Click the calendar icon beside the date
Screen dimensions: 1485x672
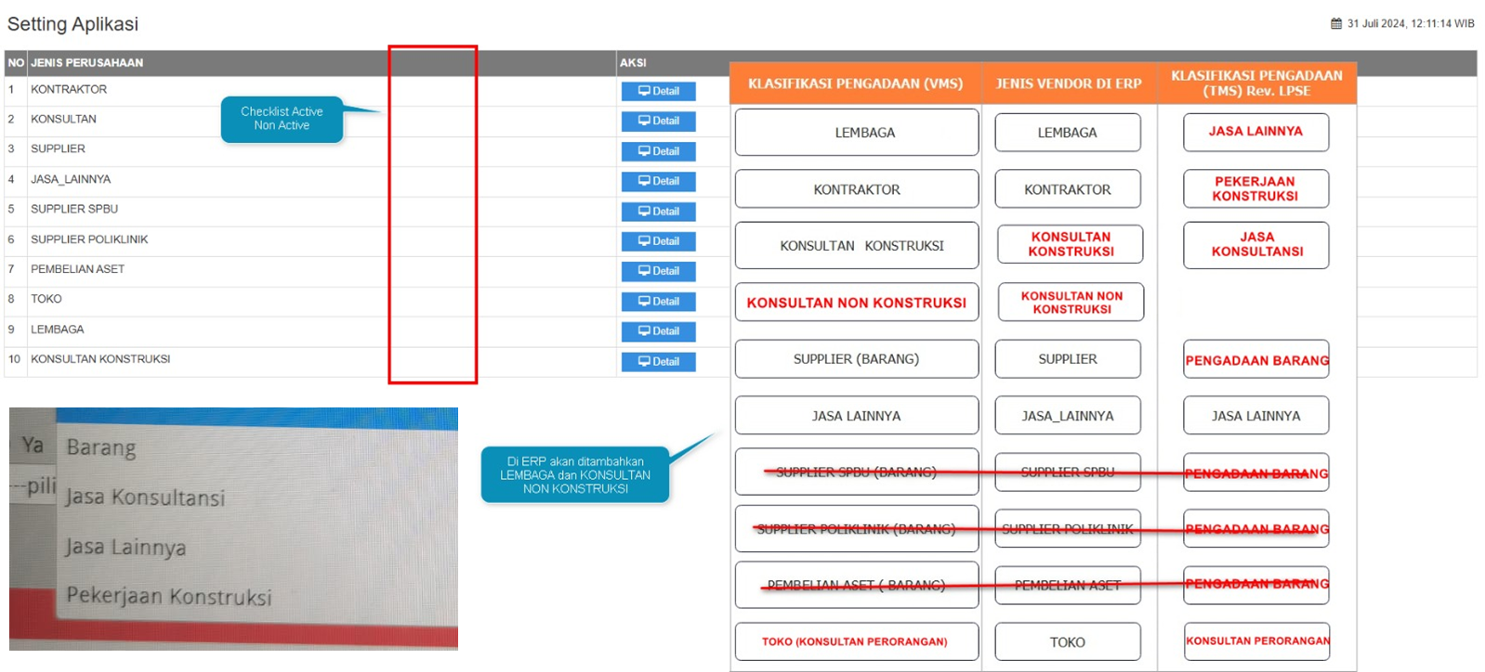coord(1336,24)
